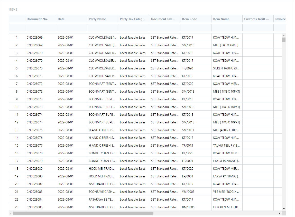Click the filter field below Date header
This screenshot has width=295, height=217.
(x=71, y=28)
